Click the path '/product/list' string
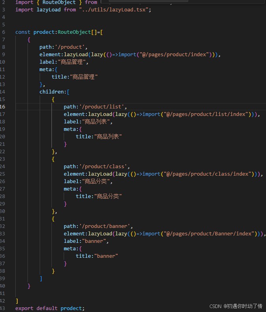This screenshot has height=312, width=266. (x=101, y=107)
